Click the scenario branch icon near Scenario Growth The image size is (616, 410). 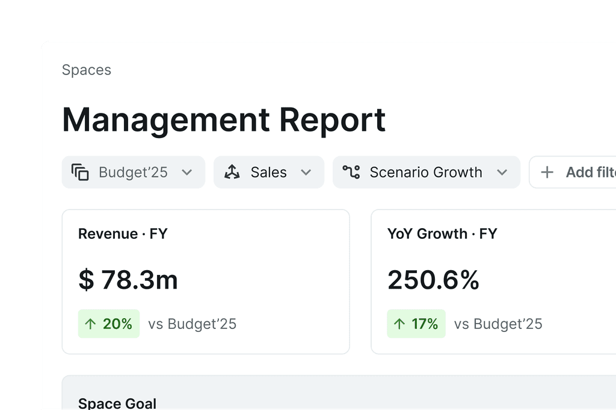352,172
